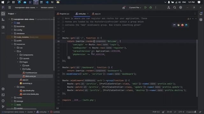Open the Notifications bell icon
This screenshot has height=114, width=204.
point(201,14)
